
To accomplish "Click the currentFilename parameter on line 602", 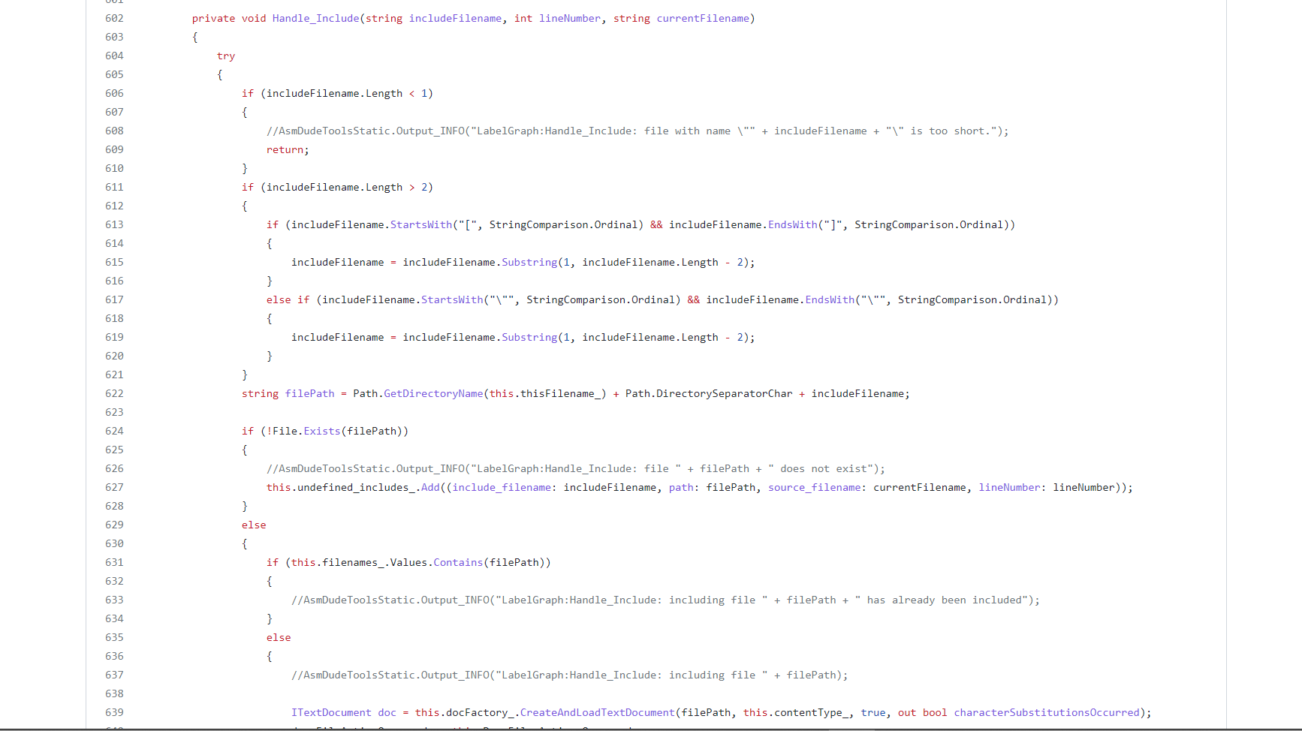I will (x=703, y=18).
